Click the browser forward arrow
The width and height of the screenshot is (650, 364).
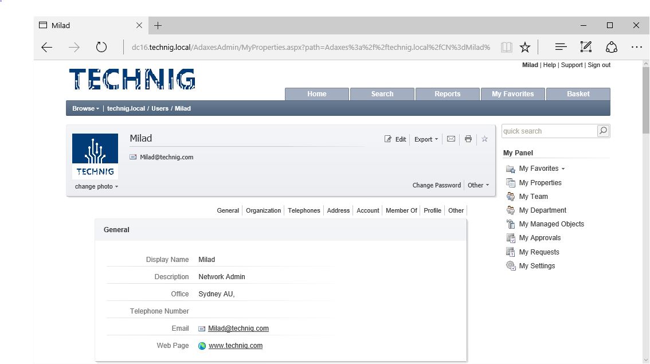(x=74, y=47)
